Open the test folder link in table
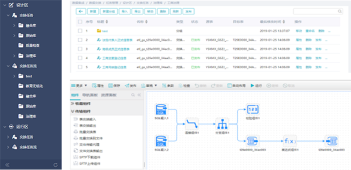The height and width of the screenshot is (170, 351). 105,31
